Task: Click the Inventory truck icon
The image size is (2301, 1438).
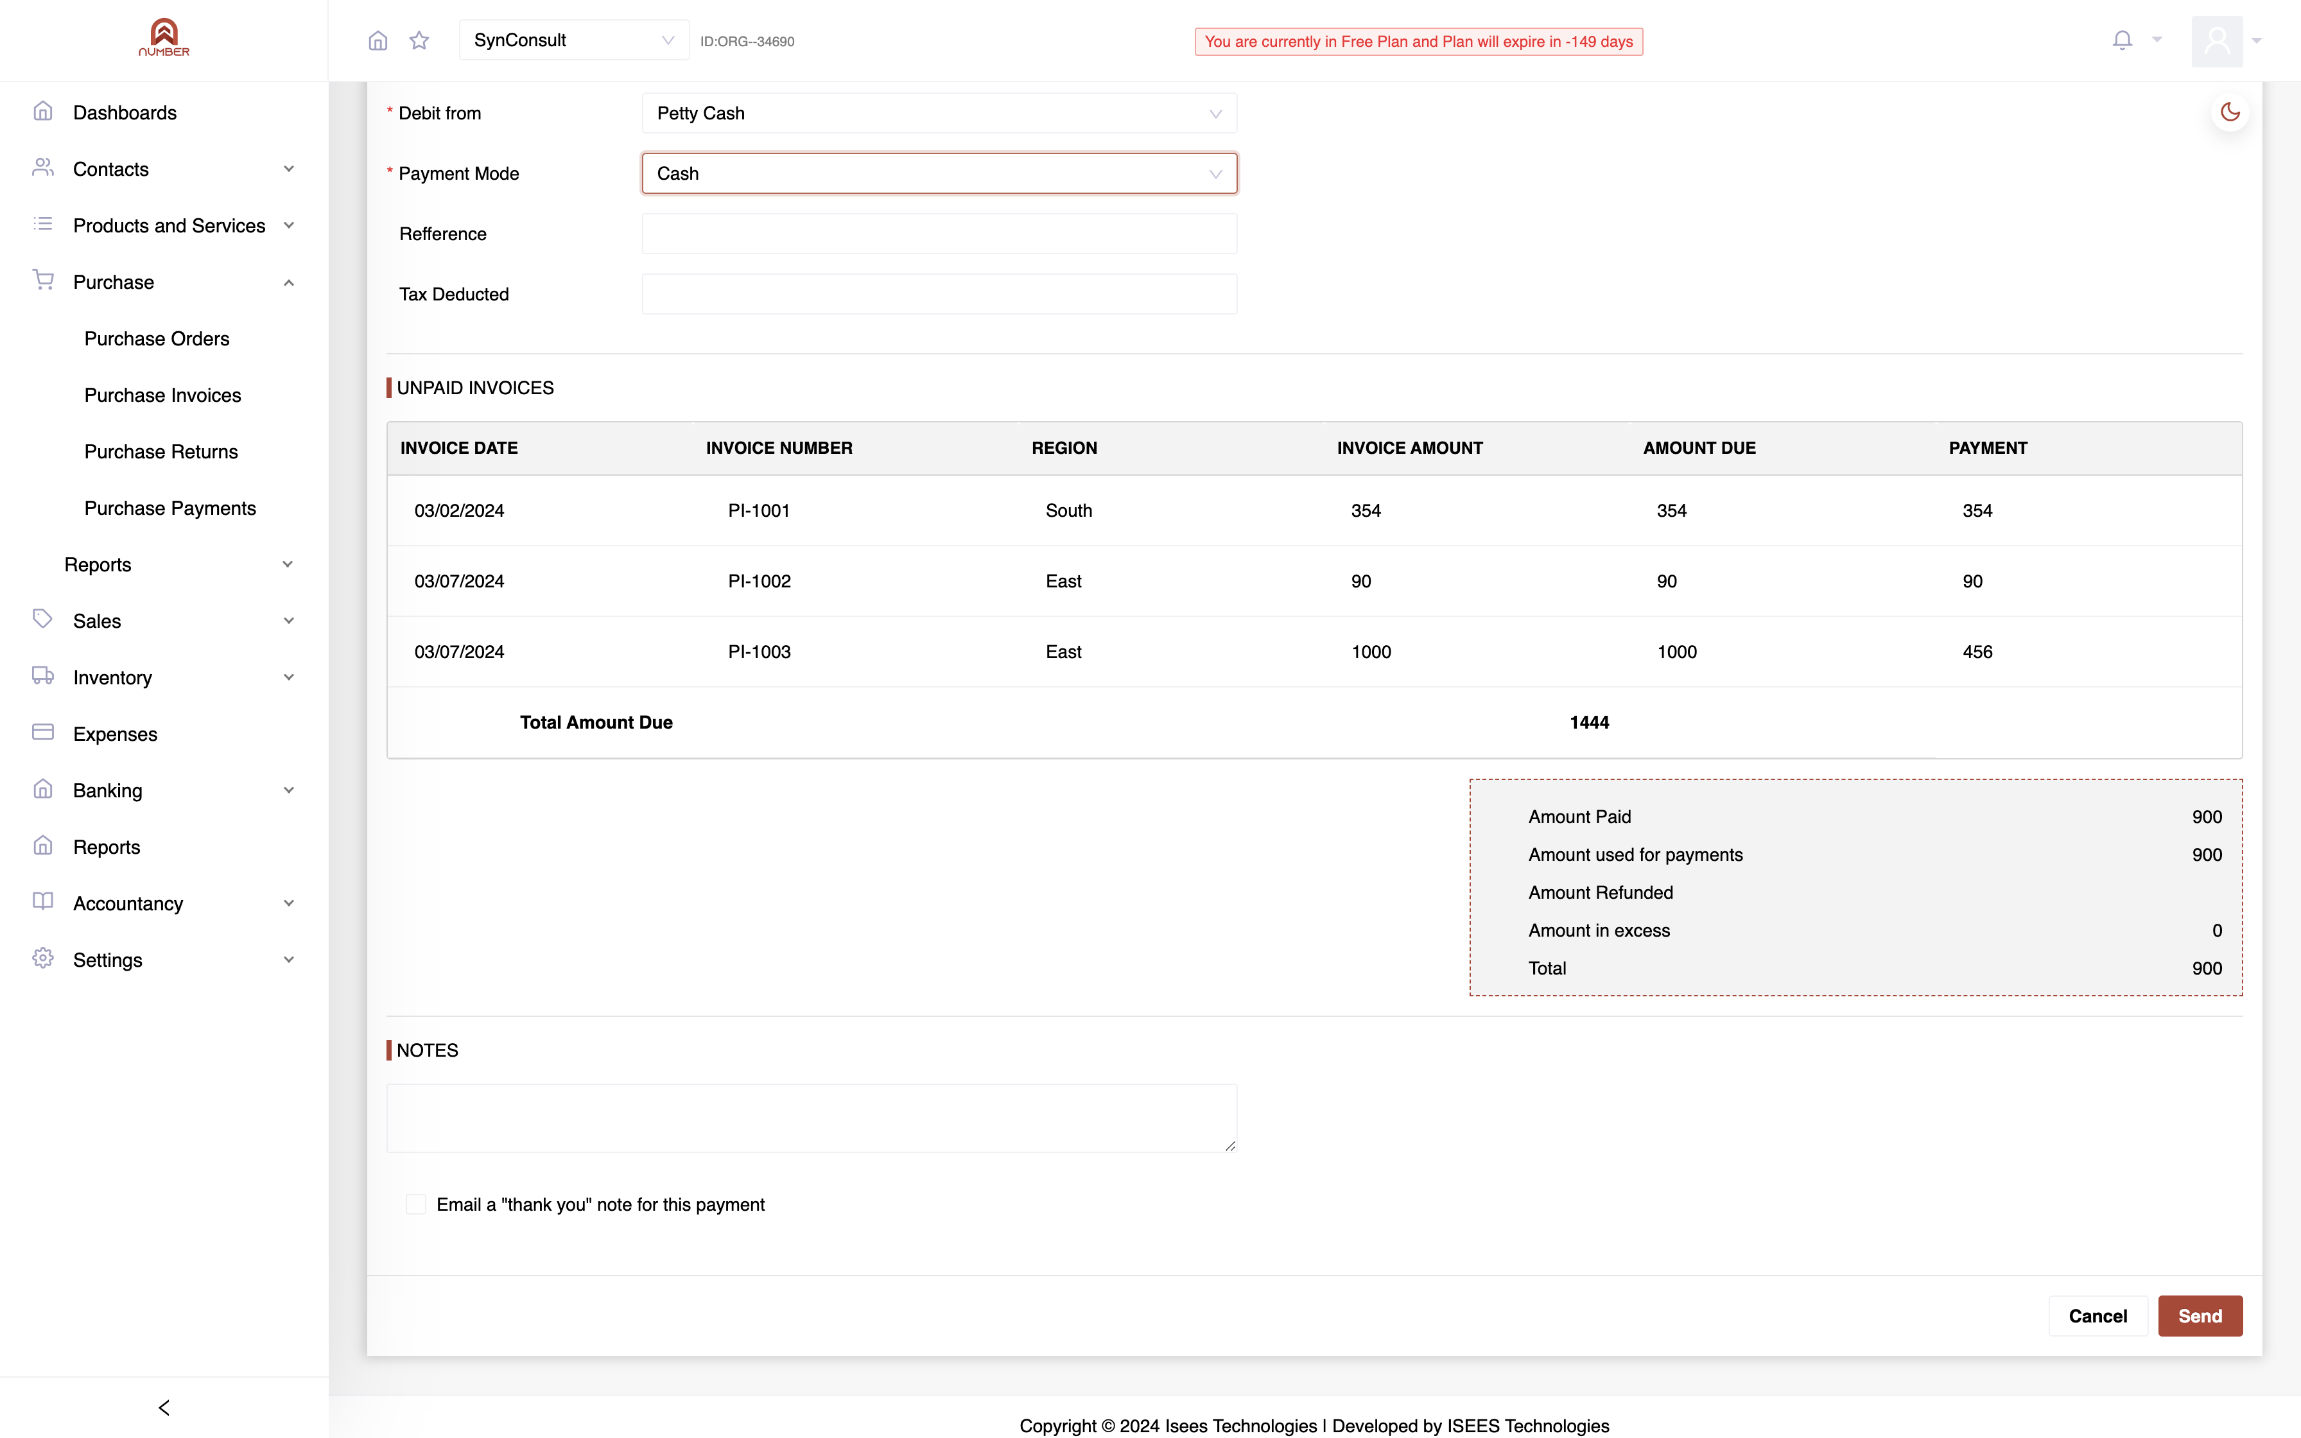Action: (43, 676)
